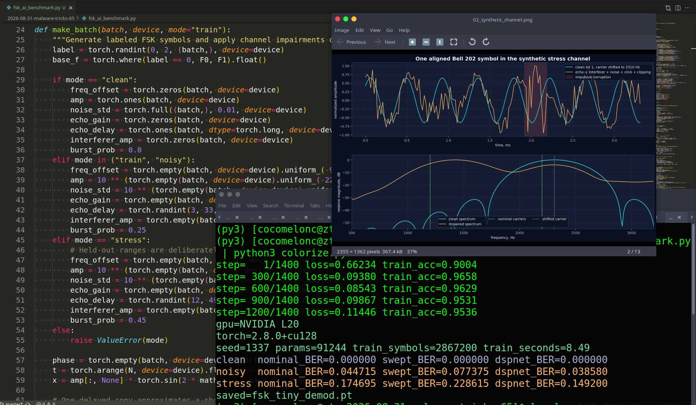The width and height of the screenshot is (696, 405).
Task: Select fsk_ai_benchmark.py in the breadcrumb
Action: pos(112,18)
